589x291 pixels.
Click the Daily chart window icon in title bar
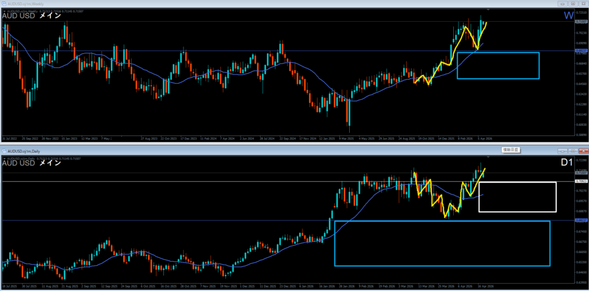coord(5,151)
